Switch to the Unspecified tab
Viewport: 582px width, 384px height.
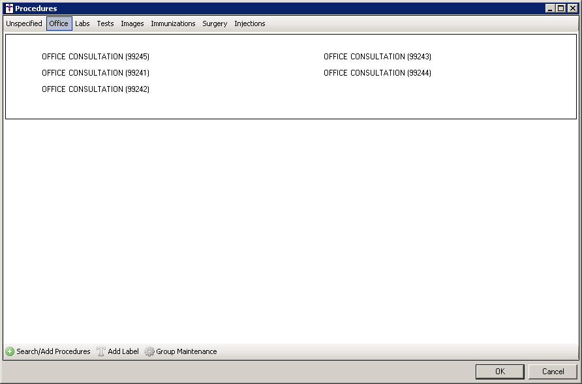pos(24,23)
